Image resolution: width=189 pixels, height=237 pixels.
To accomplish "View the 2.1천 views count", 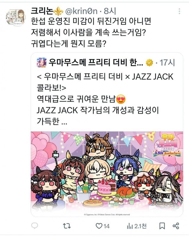I will (140, 226).
